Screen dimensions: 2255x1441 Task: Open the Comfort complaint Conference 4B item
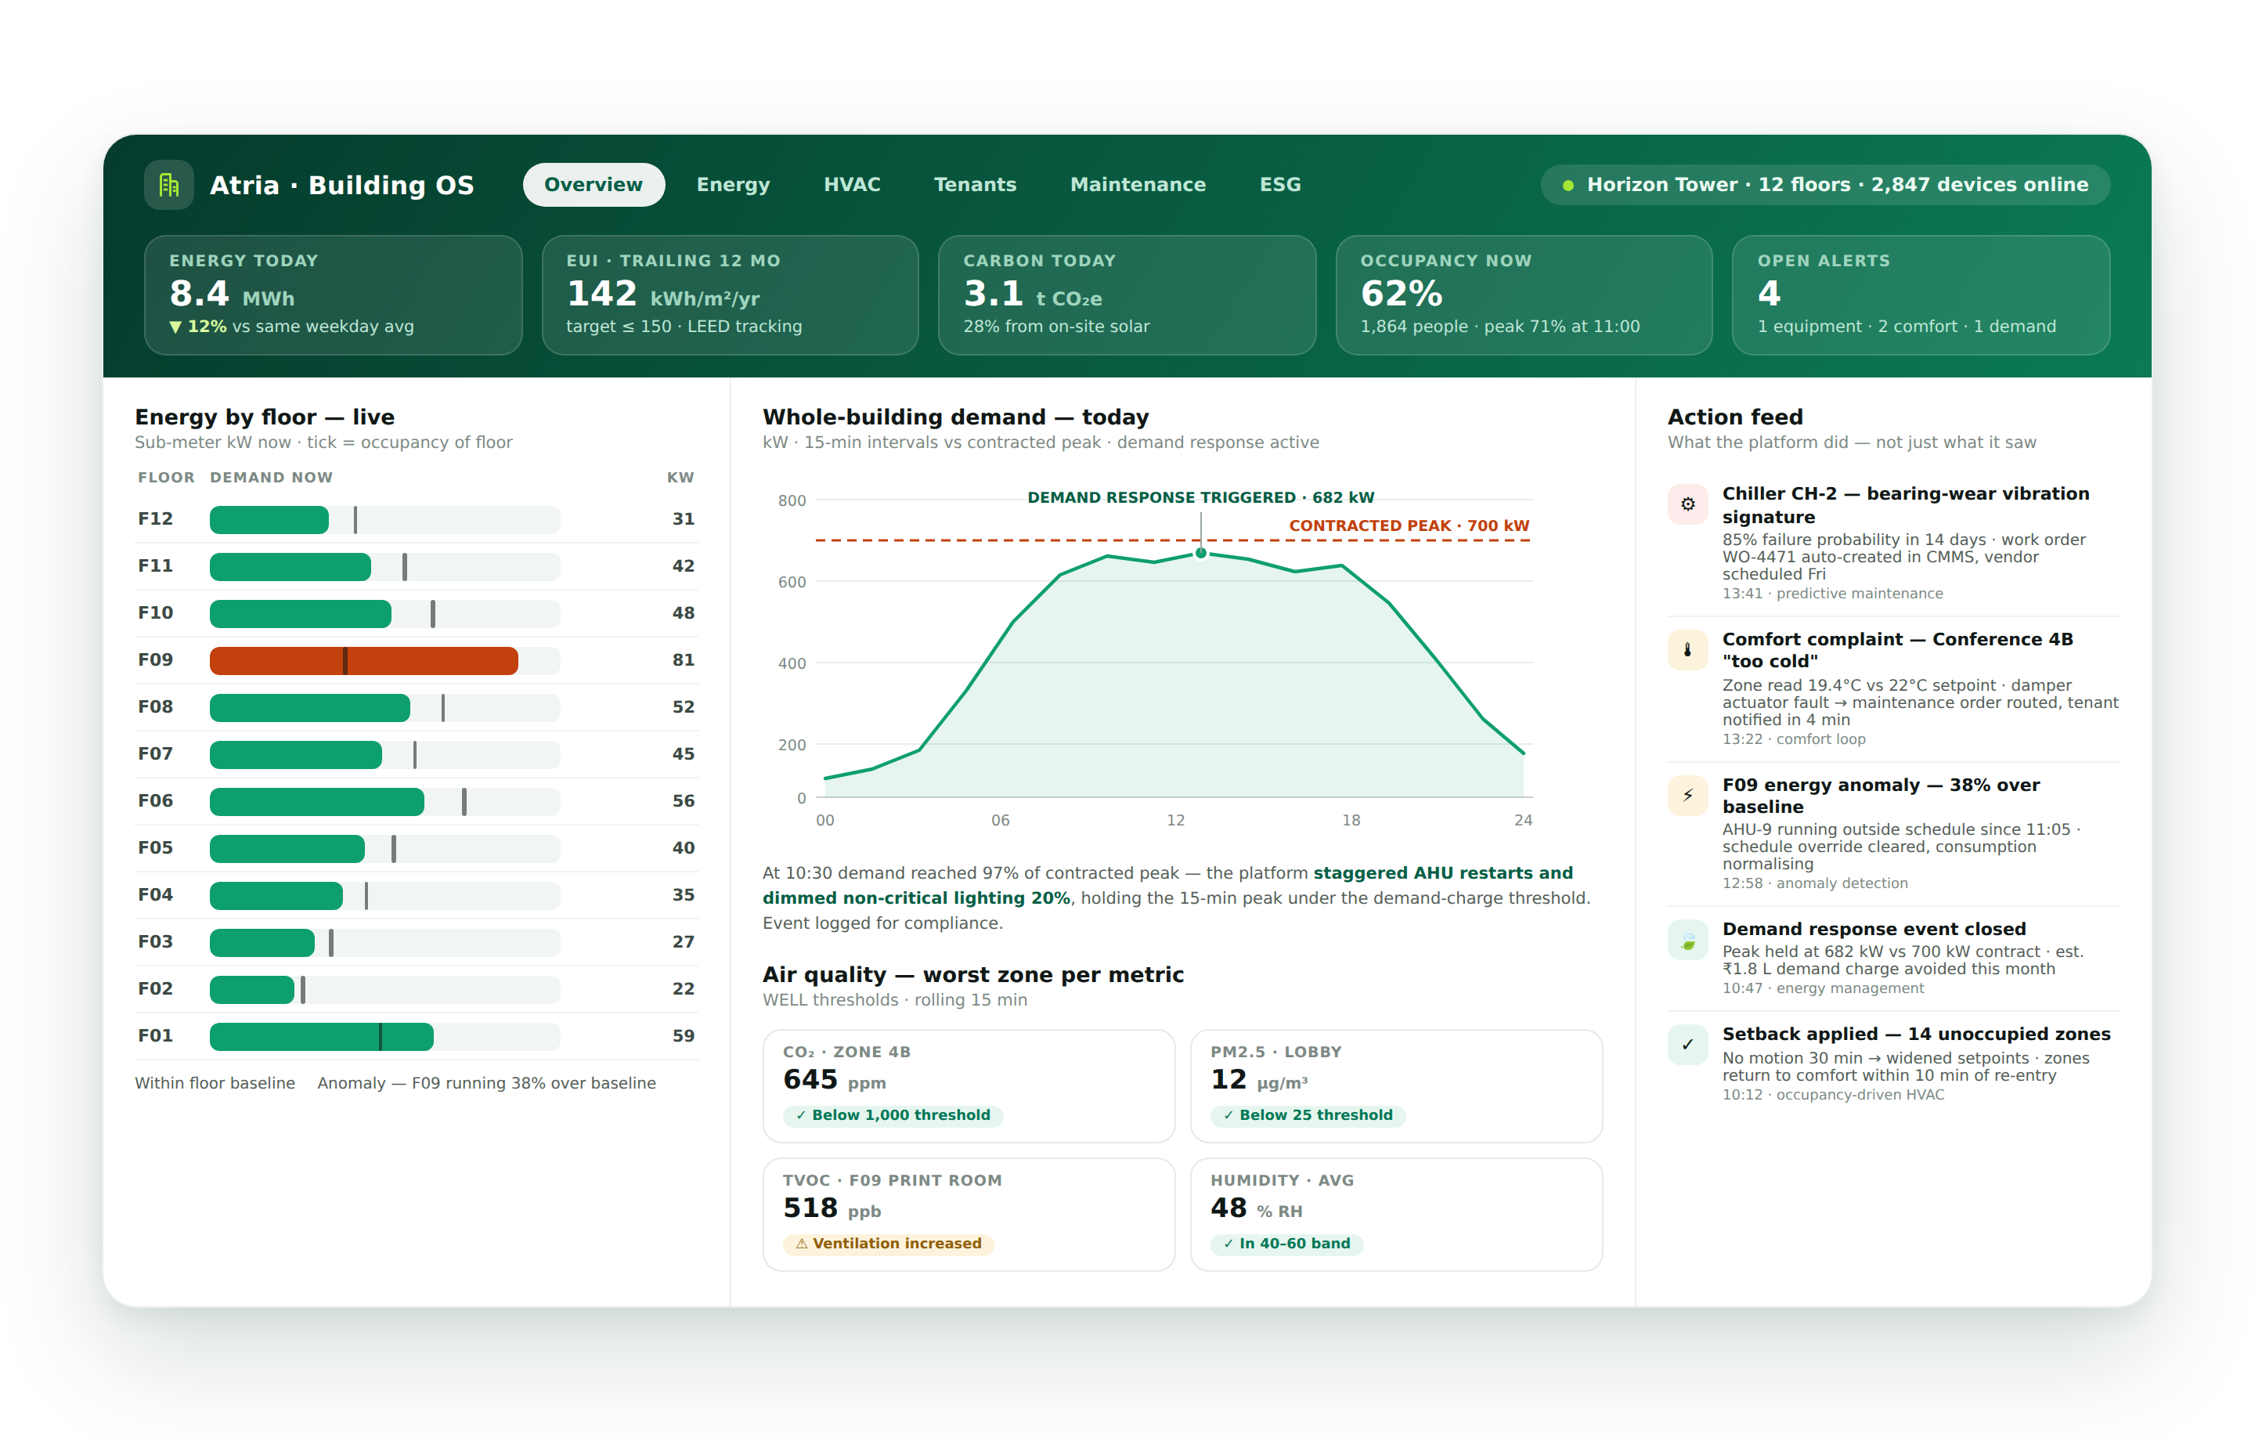[1893, 688]
